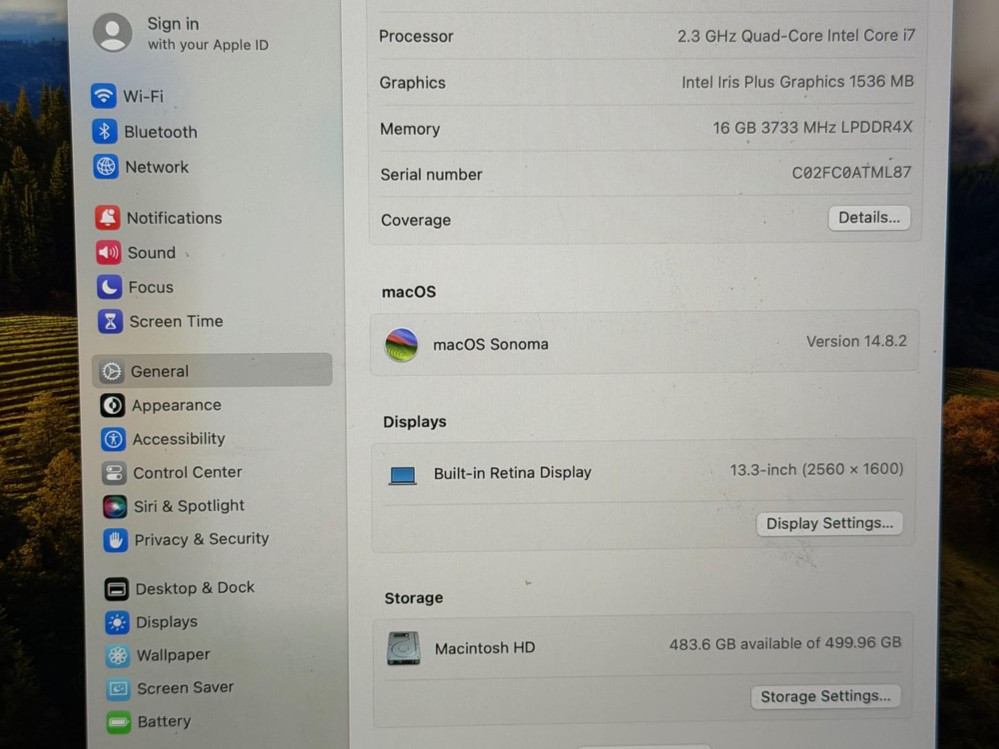This screenshot has width=999, height=749.
Task: Click the Intel Iris Plus Graphics value
Action: click(798, 82)
